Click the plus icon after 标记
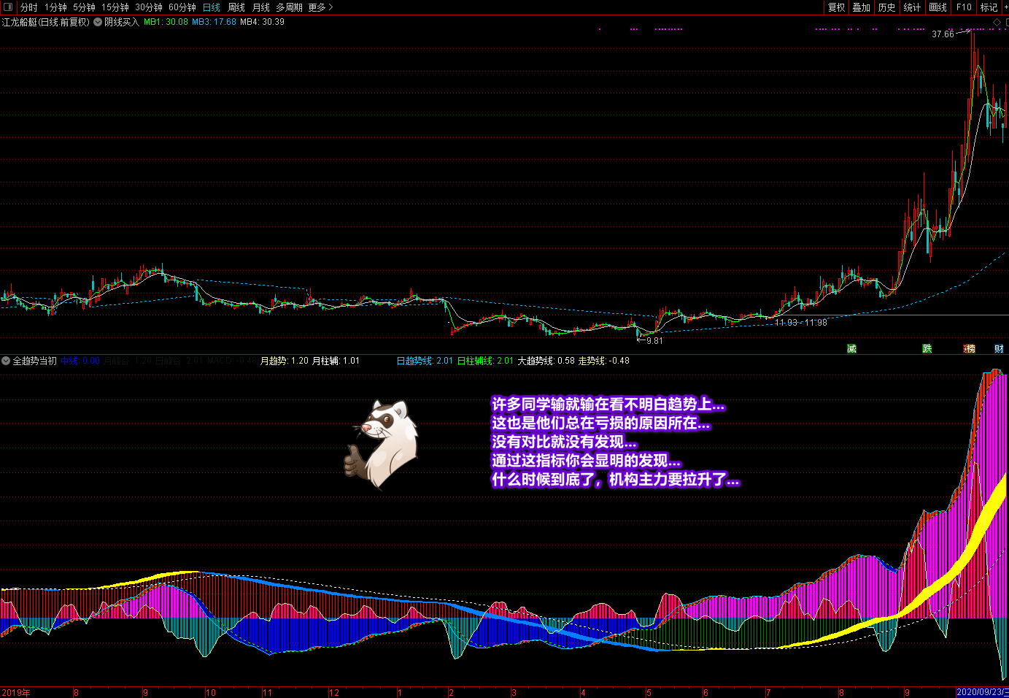Image resolution: width=1009 pixels, height=698 pixels. pyautogui.click(x=1005, y=7)
